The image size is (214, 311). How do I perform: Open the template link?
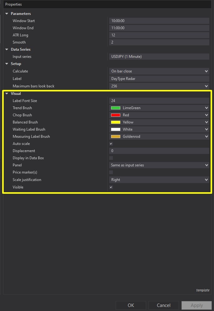coord(203,290)
